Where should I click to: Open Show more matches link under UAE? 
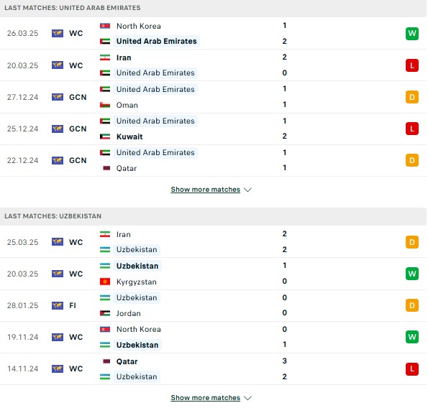(x=205, y=190)
